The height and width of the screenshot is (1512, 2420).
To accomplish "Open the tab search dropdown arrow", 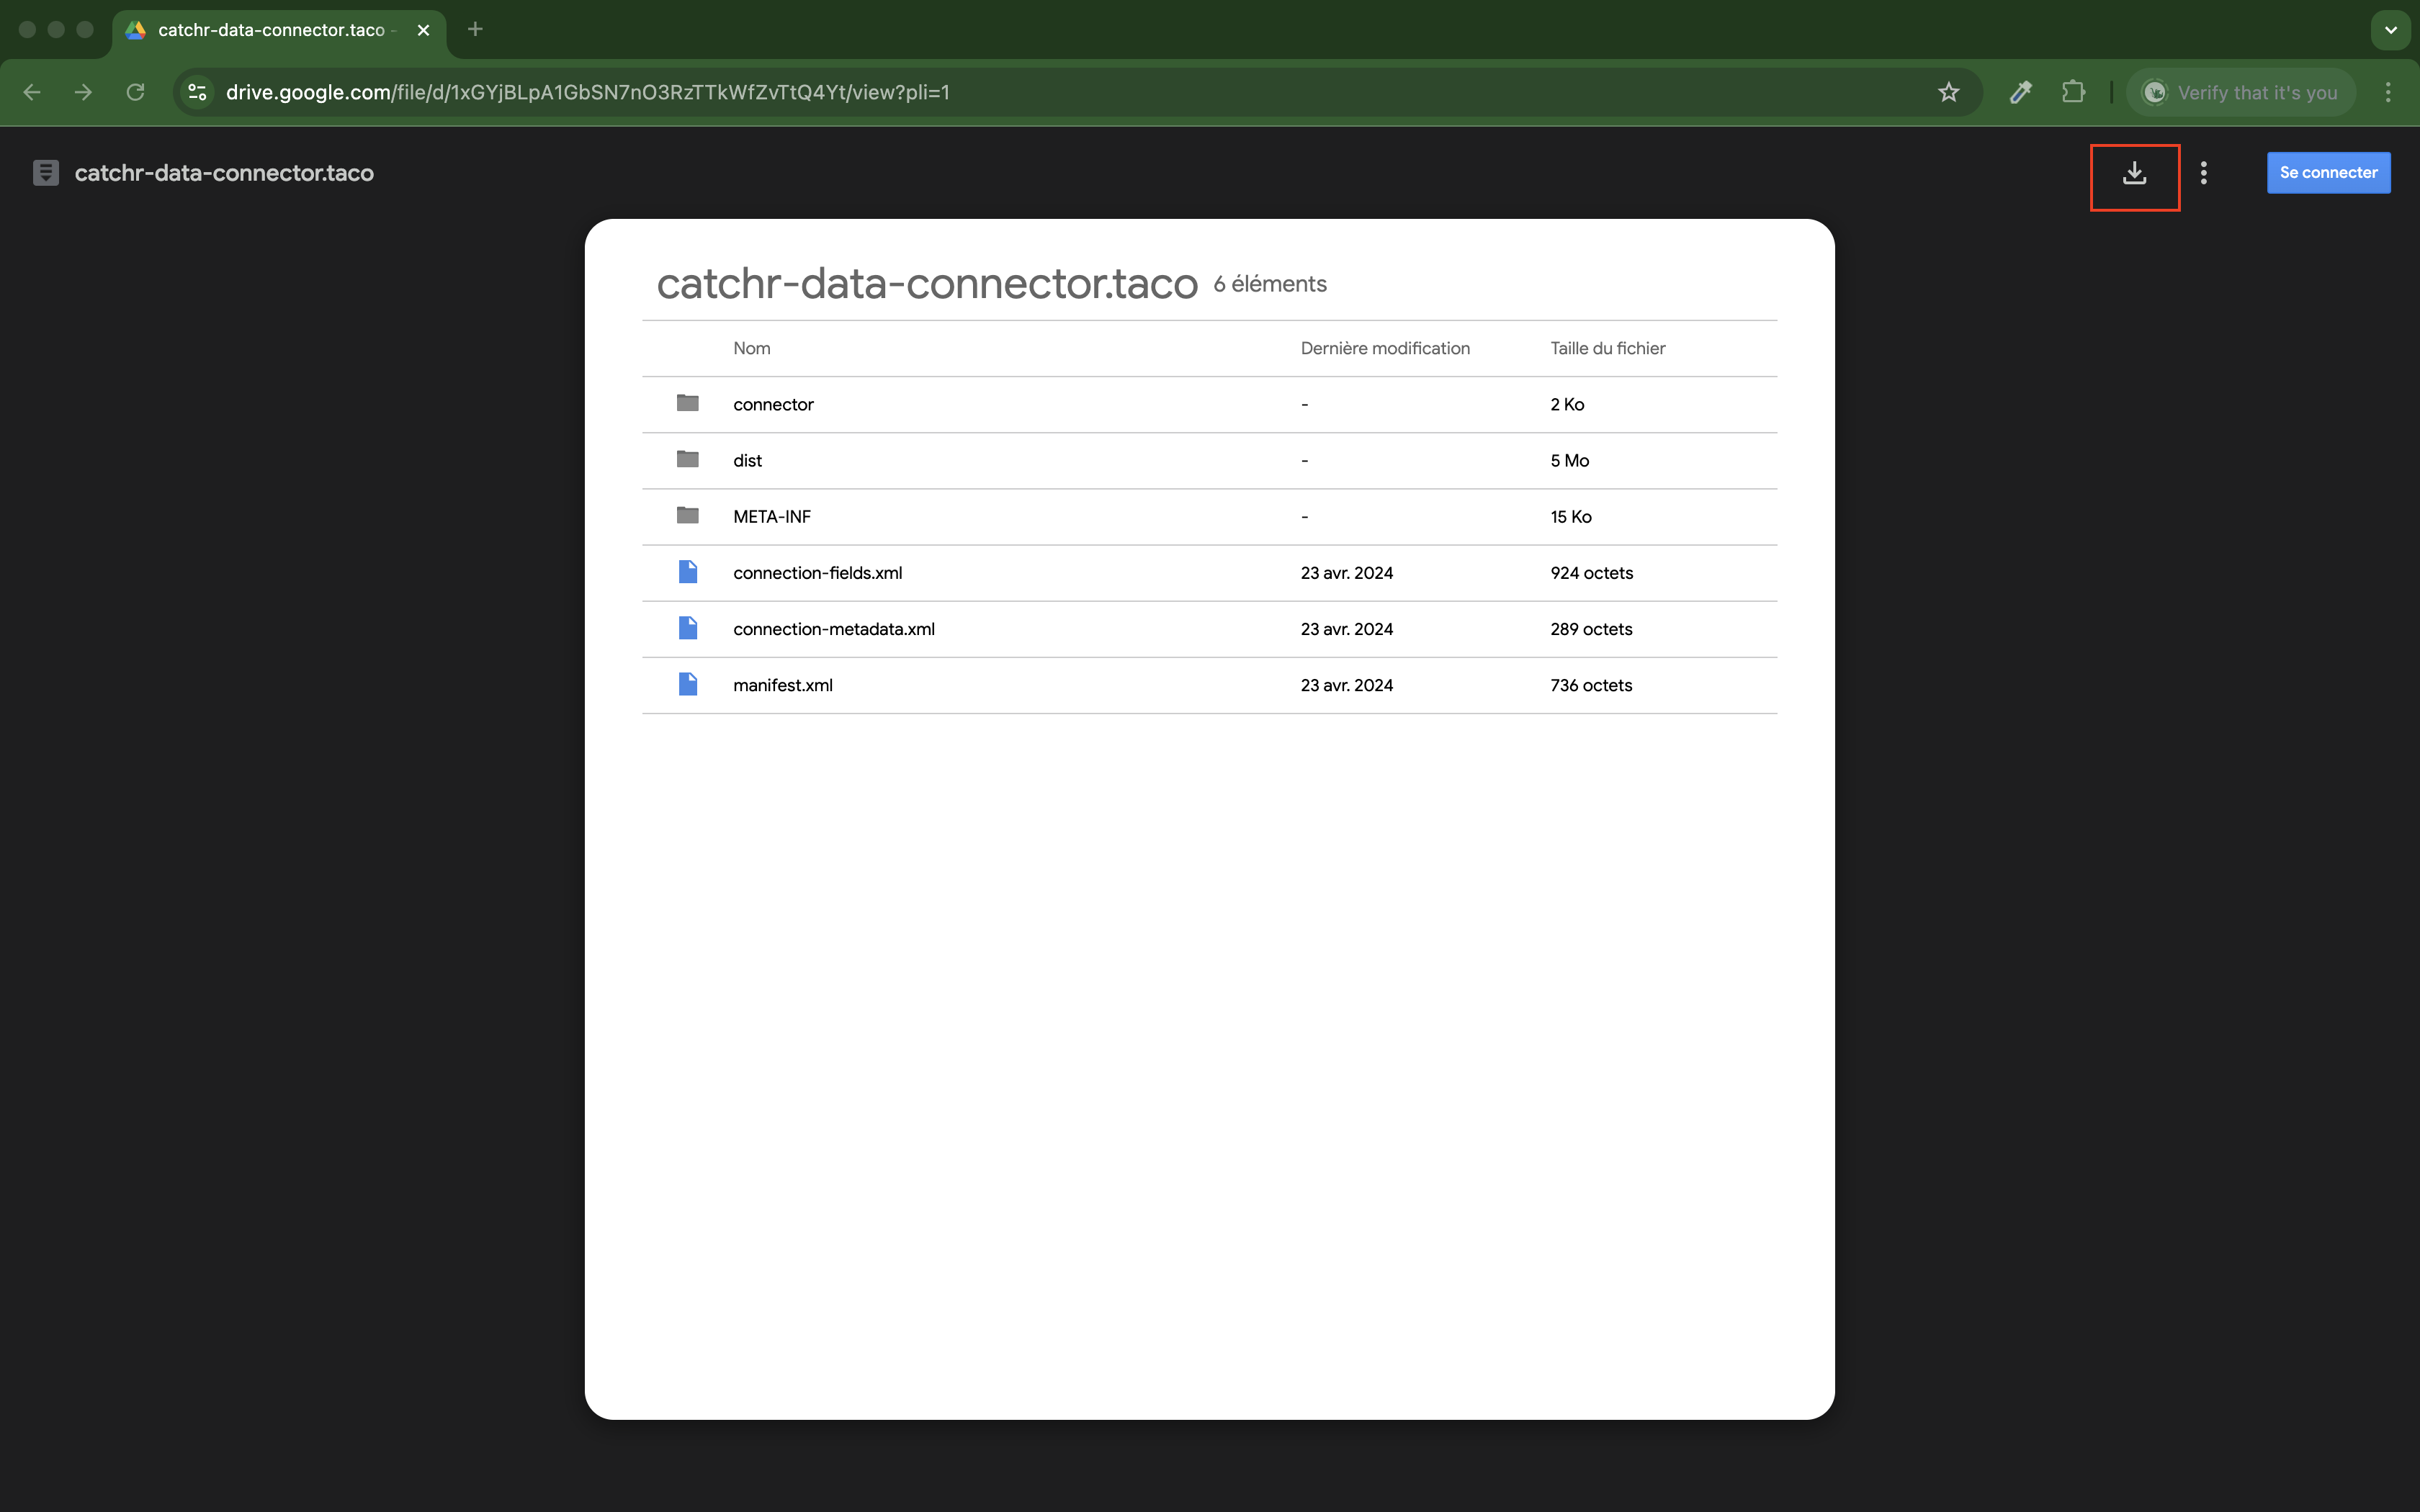I will (x=2391, y=30).
